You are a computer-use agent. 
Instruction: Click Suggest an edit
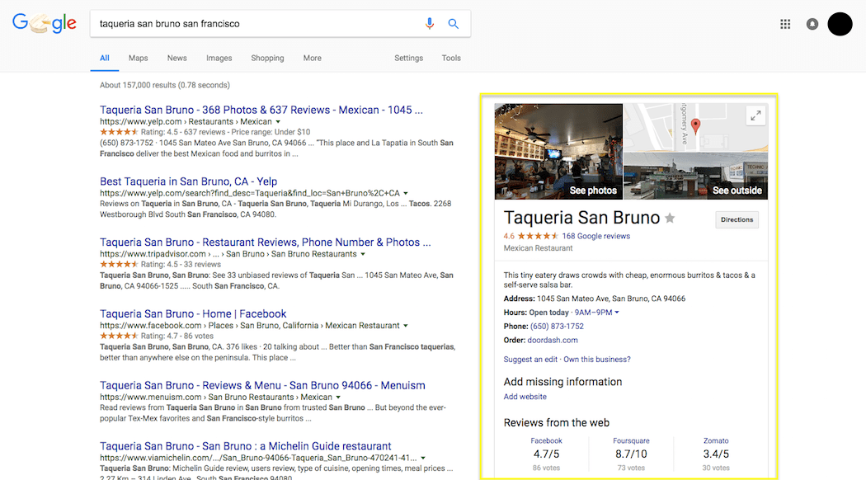pos(530,359)
